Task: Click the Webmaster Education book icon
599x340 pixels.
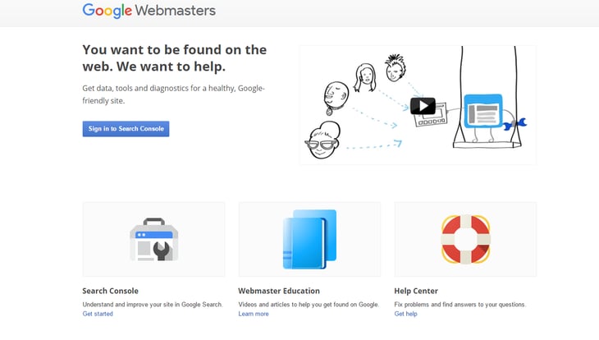Action: [309, 240]
